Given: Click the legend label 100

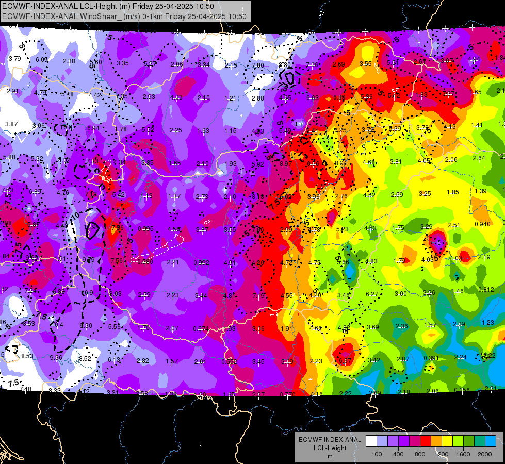Looking at the screenshot, I should pos(377,454).
